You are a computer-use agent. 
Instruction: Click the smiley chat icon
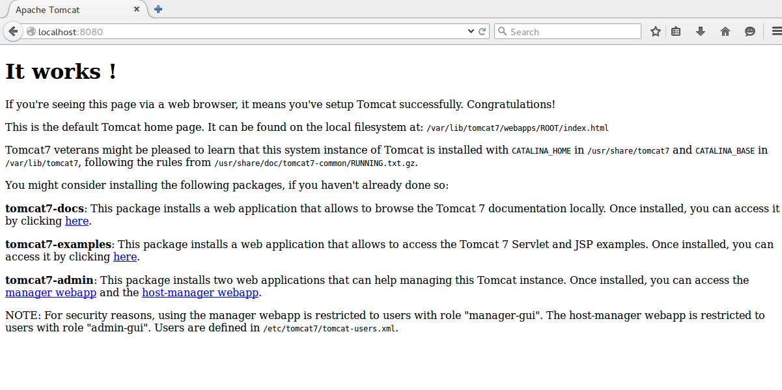(750, 31)
